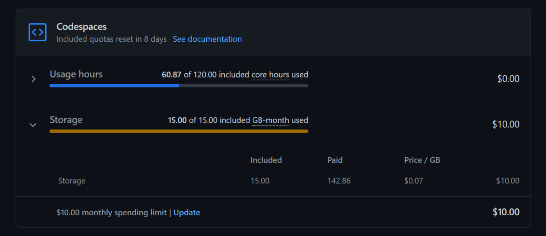Click the 60.87 hours used value

click(172, 75)
